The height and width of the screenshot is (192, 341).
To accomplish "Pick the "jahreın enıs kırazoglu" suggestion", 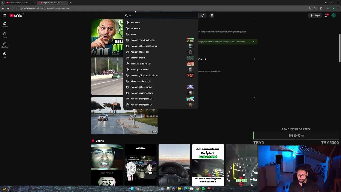I will tap(161, 81).
